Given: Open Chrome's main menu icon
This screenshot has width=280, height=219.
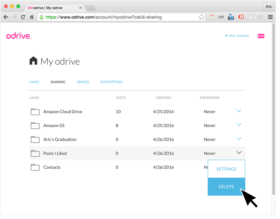Looking at the screenshot, I should 270,17.
